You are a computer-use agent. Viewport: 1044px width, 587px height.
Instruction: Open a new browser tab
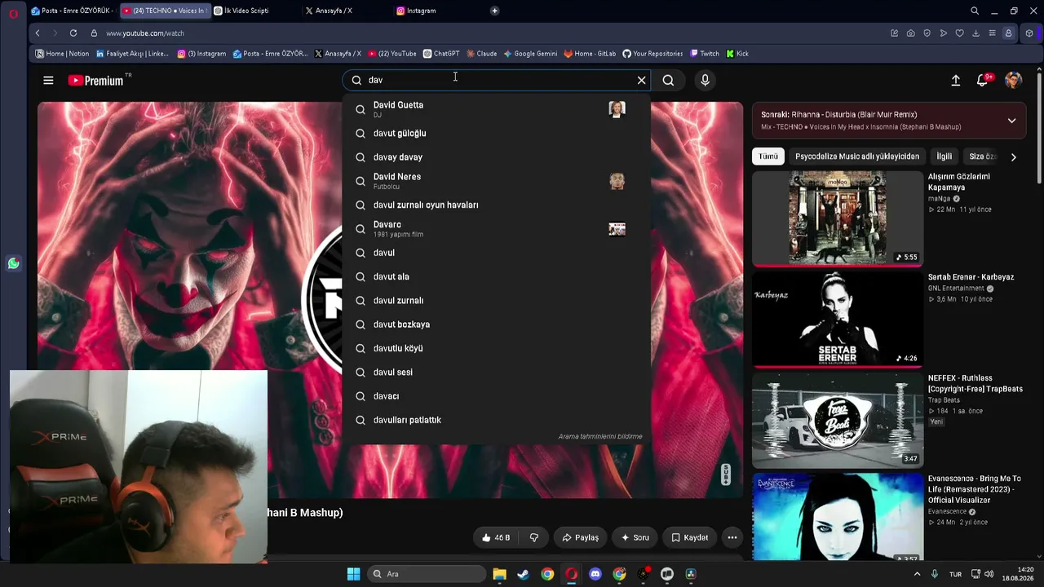click(x=494, y=11)
